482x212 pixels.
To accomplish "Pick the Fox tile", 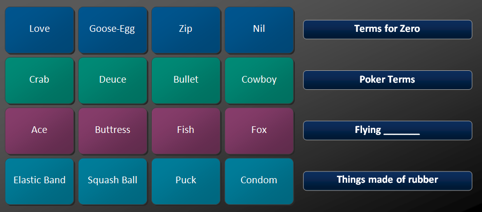I will click(x=259, y=130).
